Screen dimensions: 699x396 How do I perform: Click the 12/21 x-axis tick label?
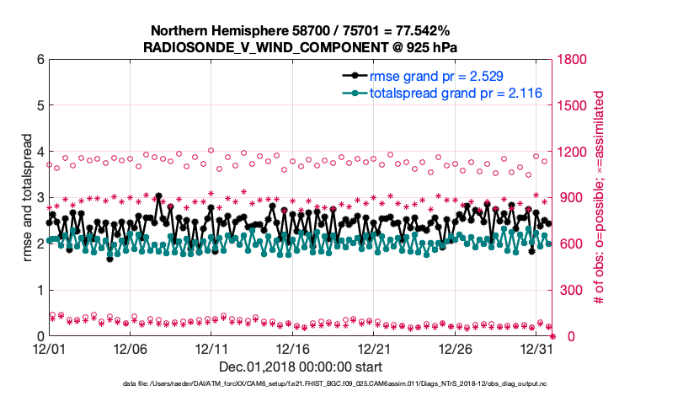[375, 348]
